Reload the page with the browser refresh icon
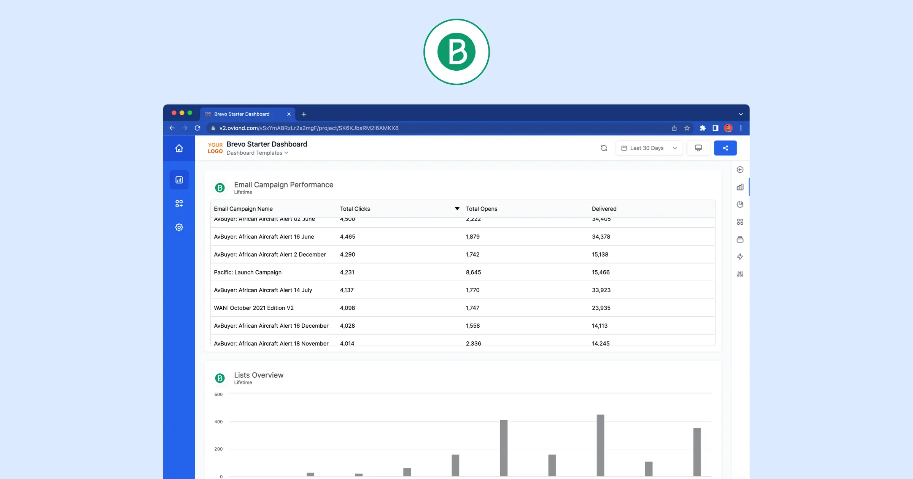 click(x=197, y=128)
